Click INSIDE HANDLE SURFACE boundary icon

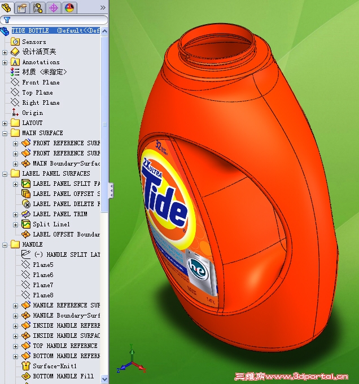point(26,336)
